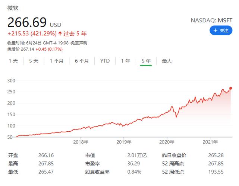Click the 股息收益率 value 0.84%
The image size is (239, 186).
click(x=134, y=172)
